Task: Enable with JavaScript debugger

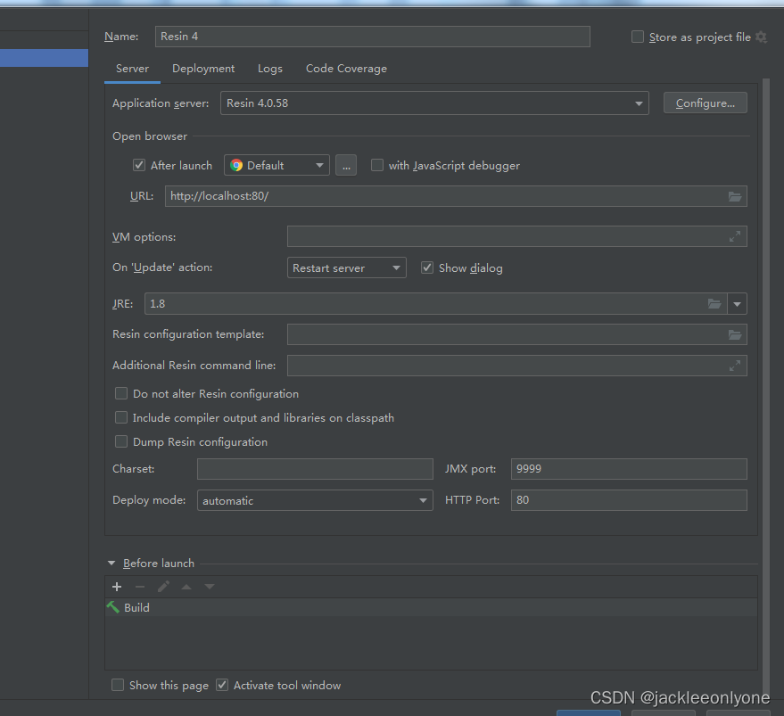Action: [377, 165]
